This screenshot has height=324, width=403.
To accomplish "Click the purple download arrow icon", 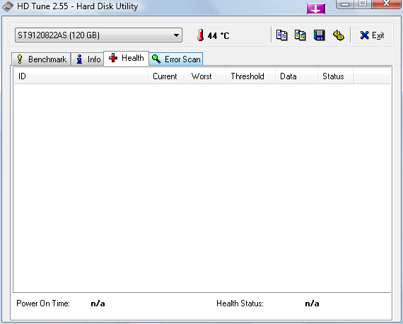I will tap(316, 9).
